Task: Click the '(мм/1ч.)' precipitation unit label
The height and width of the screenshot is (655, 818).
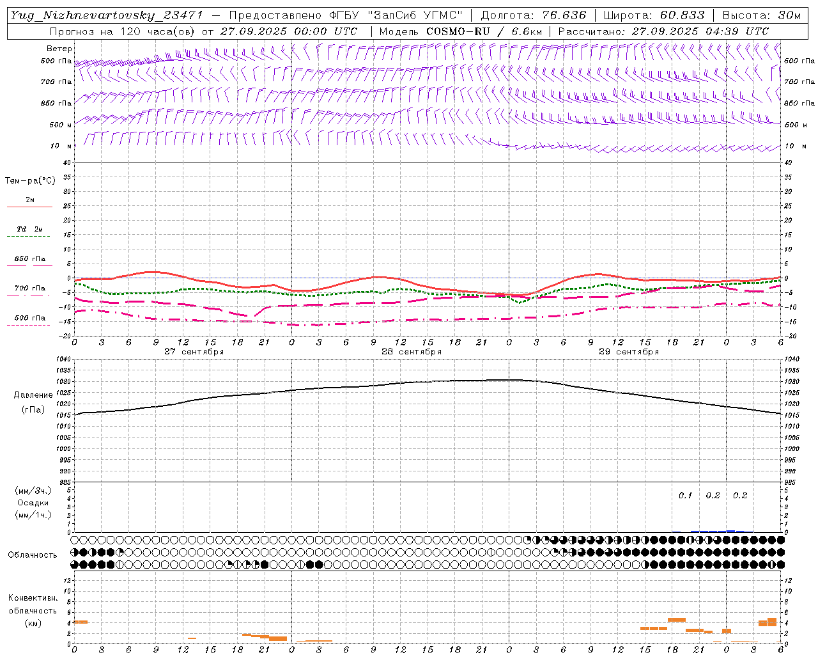Action: coord(33,515)
